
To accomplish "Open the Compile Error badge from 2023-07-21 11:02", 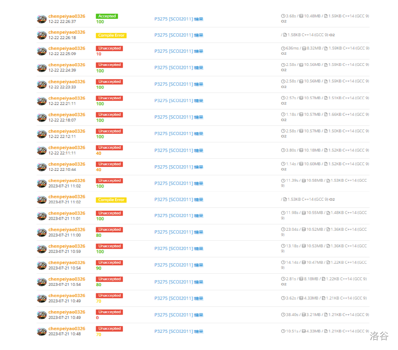I will [x=111, y=200].
